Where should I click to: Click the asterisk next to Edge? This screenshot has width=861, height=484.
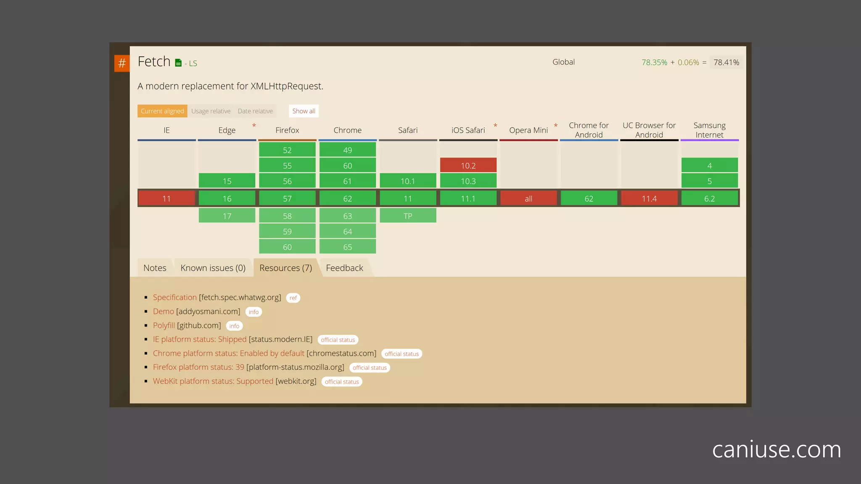tap(254, 126)
